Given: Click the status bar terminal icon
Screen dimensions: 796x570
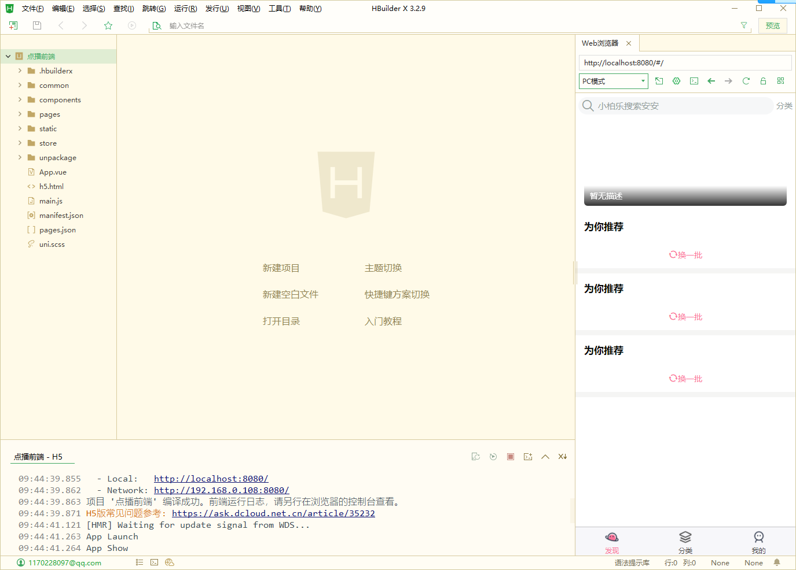Looking at the screenshot, I should point(155,562).
